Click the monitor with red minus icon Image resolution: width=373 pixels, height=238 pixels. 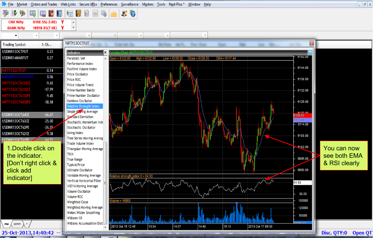click(43, 14)
